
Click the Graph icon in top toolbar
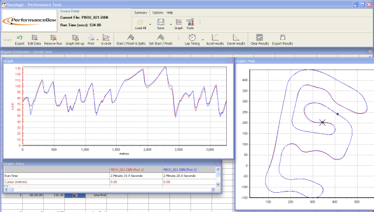click(x=179, y=22)
